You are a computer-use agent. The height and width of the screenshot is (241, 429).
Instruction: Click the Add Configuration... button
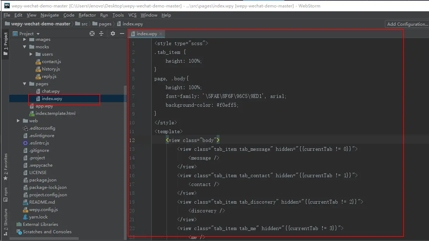407,24
